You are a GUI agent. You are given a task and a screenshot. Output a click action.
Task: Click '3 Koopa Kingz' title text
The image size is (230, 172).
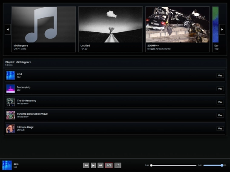point(25,127)
